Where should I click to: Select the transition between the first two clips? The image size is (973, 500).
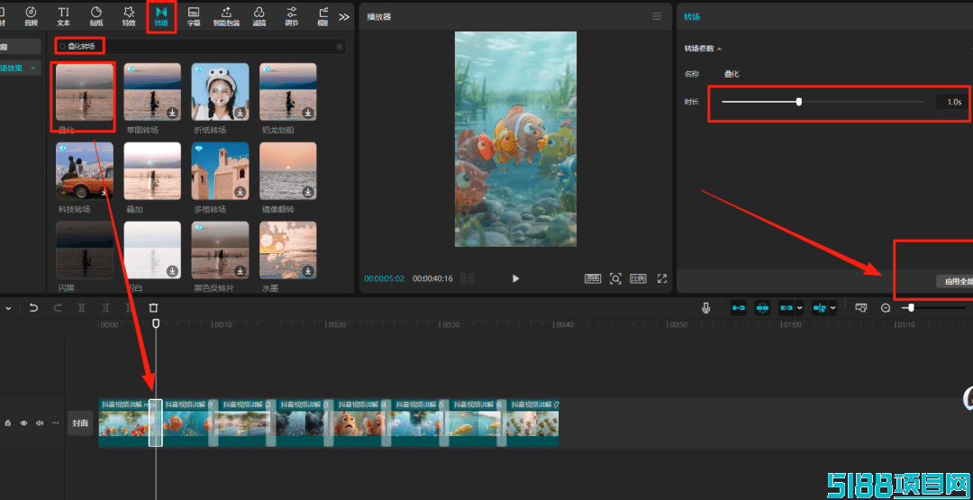coord(156,423)
